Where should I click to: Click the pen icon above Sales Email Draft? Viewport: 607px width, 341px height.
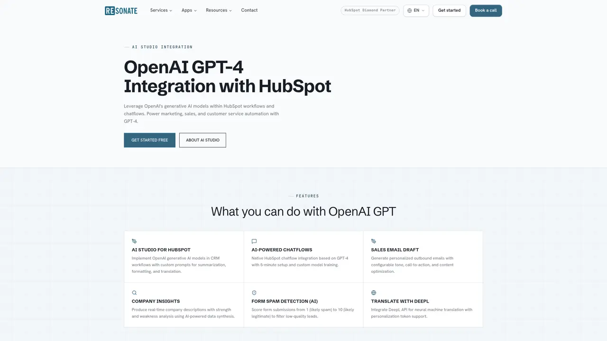click(x=374, y=241)
